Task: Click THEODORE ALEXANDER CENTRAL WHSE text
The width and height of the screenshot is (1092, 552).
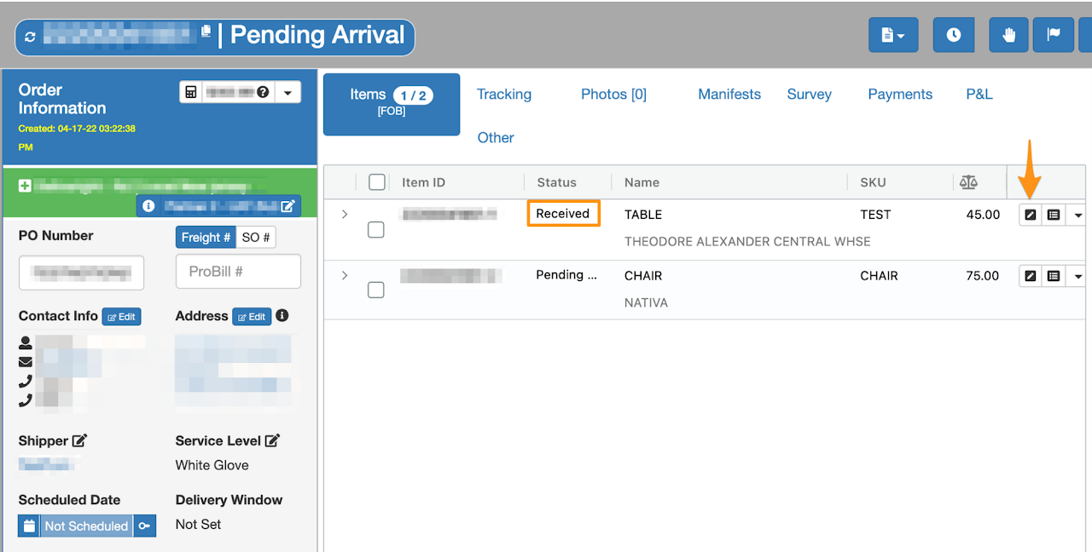Action: 747,242
